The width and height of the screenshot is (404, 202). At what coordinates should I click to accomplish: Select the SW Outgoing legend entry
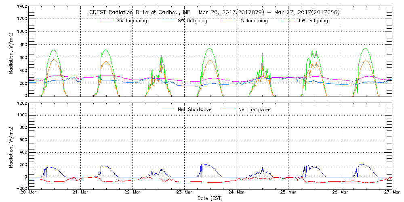pyautogui.click(x=192, y=21)
